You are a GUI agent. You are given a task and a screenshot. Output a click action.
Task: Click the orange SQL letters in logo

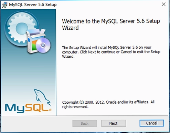[x=37, y=108]
